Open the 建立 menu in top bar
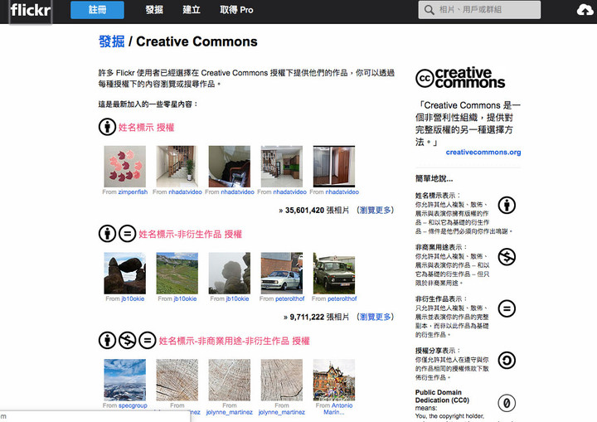The height and width of the screenshot is (422, 597). coord(192,10)
